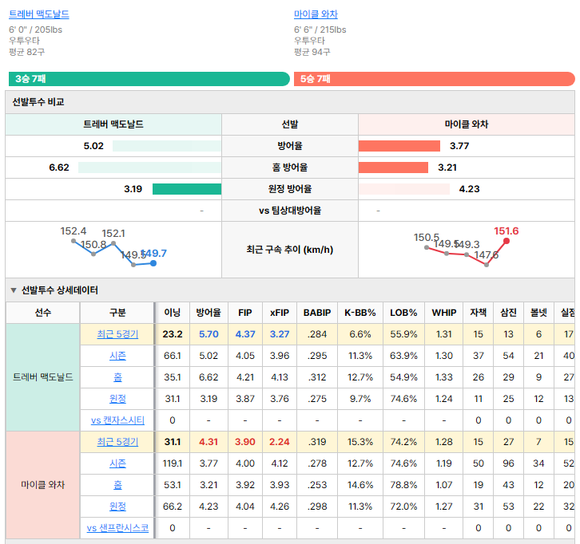Click the FIP column header
Screen dimensions: 580x544
245,313
